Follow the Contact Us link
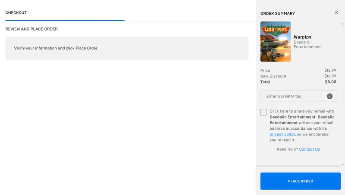This screenshot has width=345, height=195. coord(309,149)
